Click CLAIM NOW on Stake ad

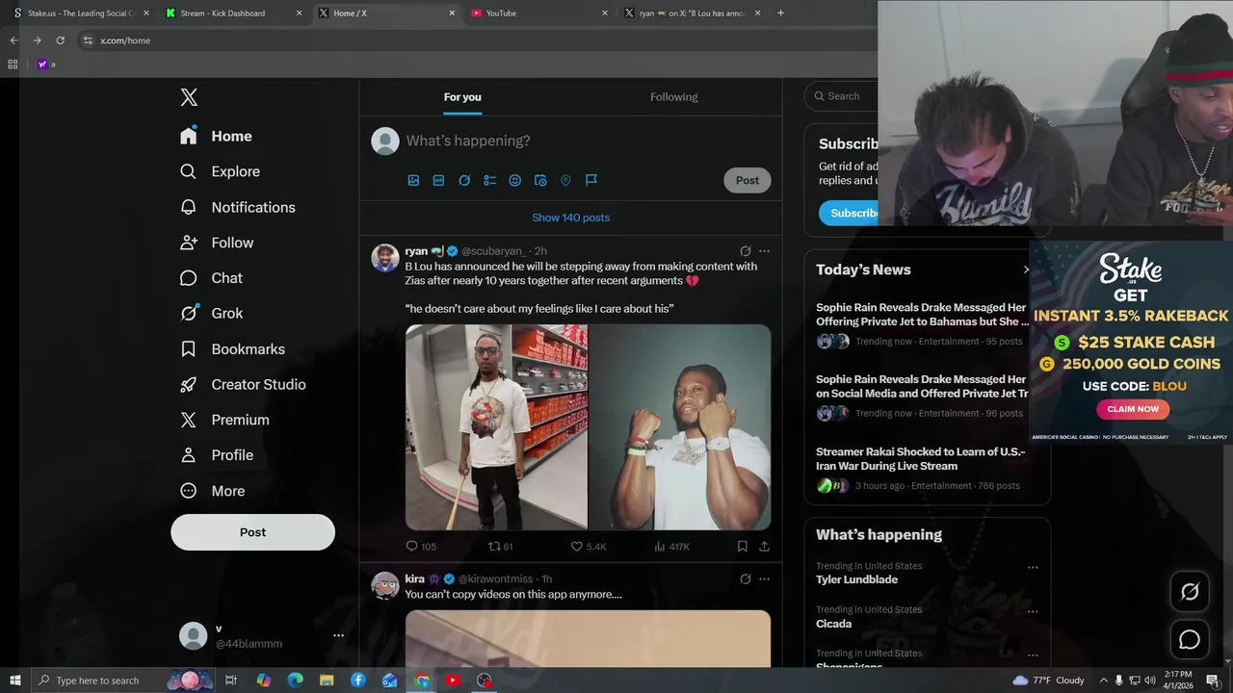pos(1133,409)
